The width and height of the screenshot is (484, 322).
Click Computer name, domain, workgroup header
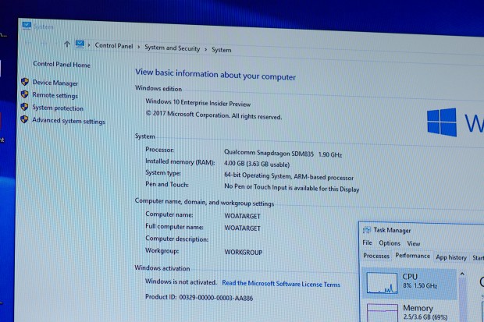coord(205,202)
